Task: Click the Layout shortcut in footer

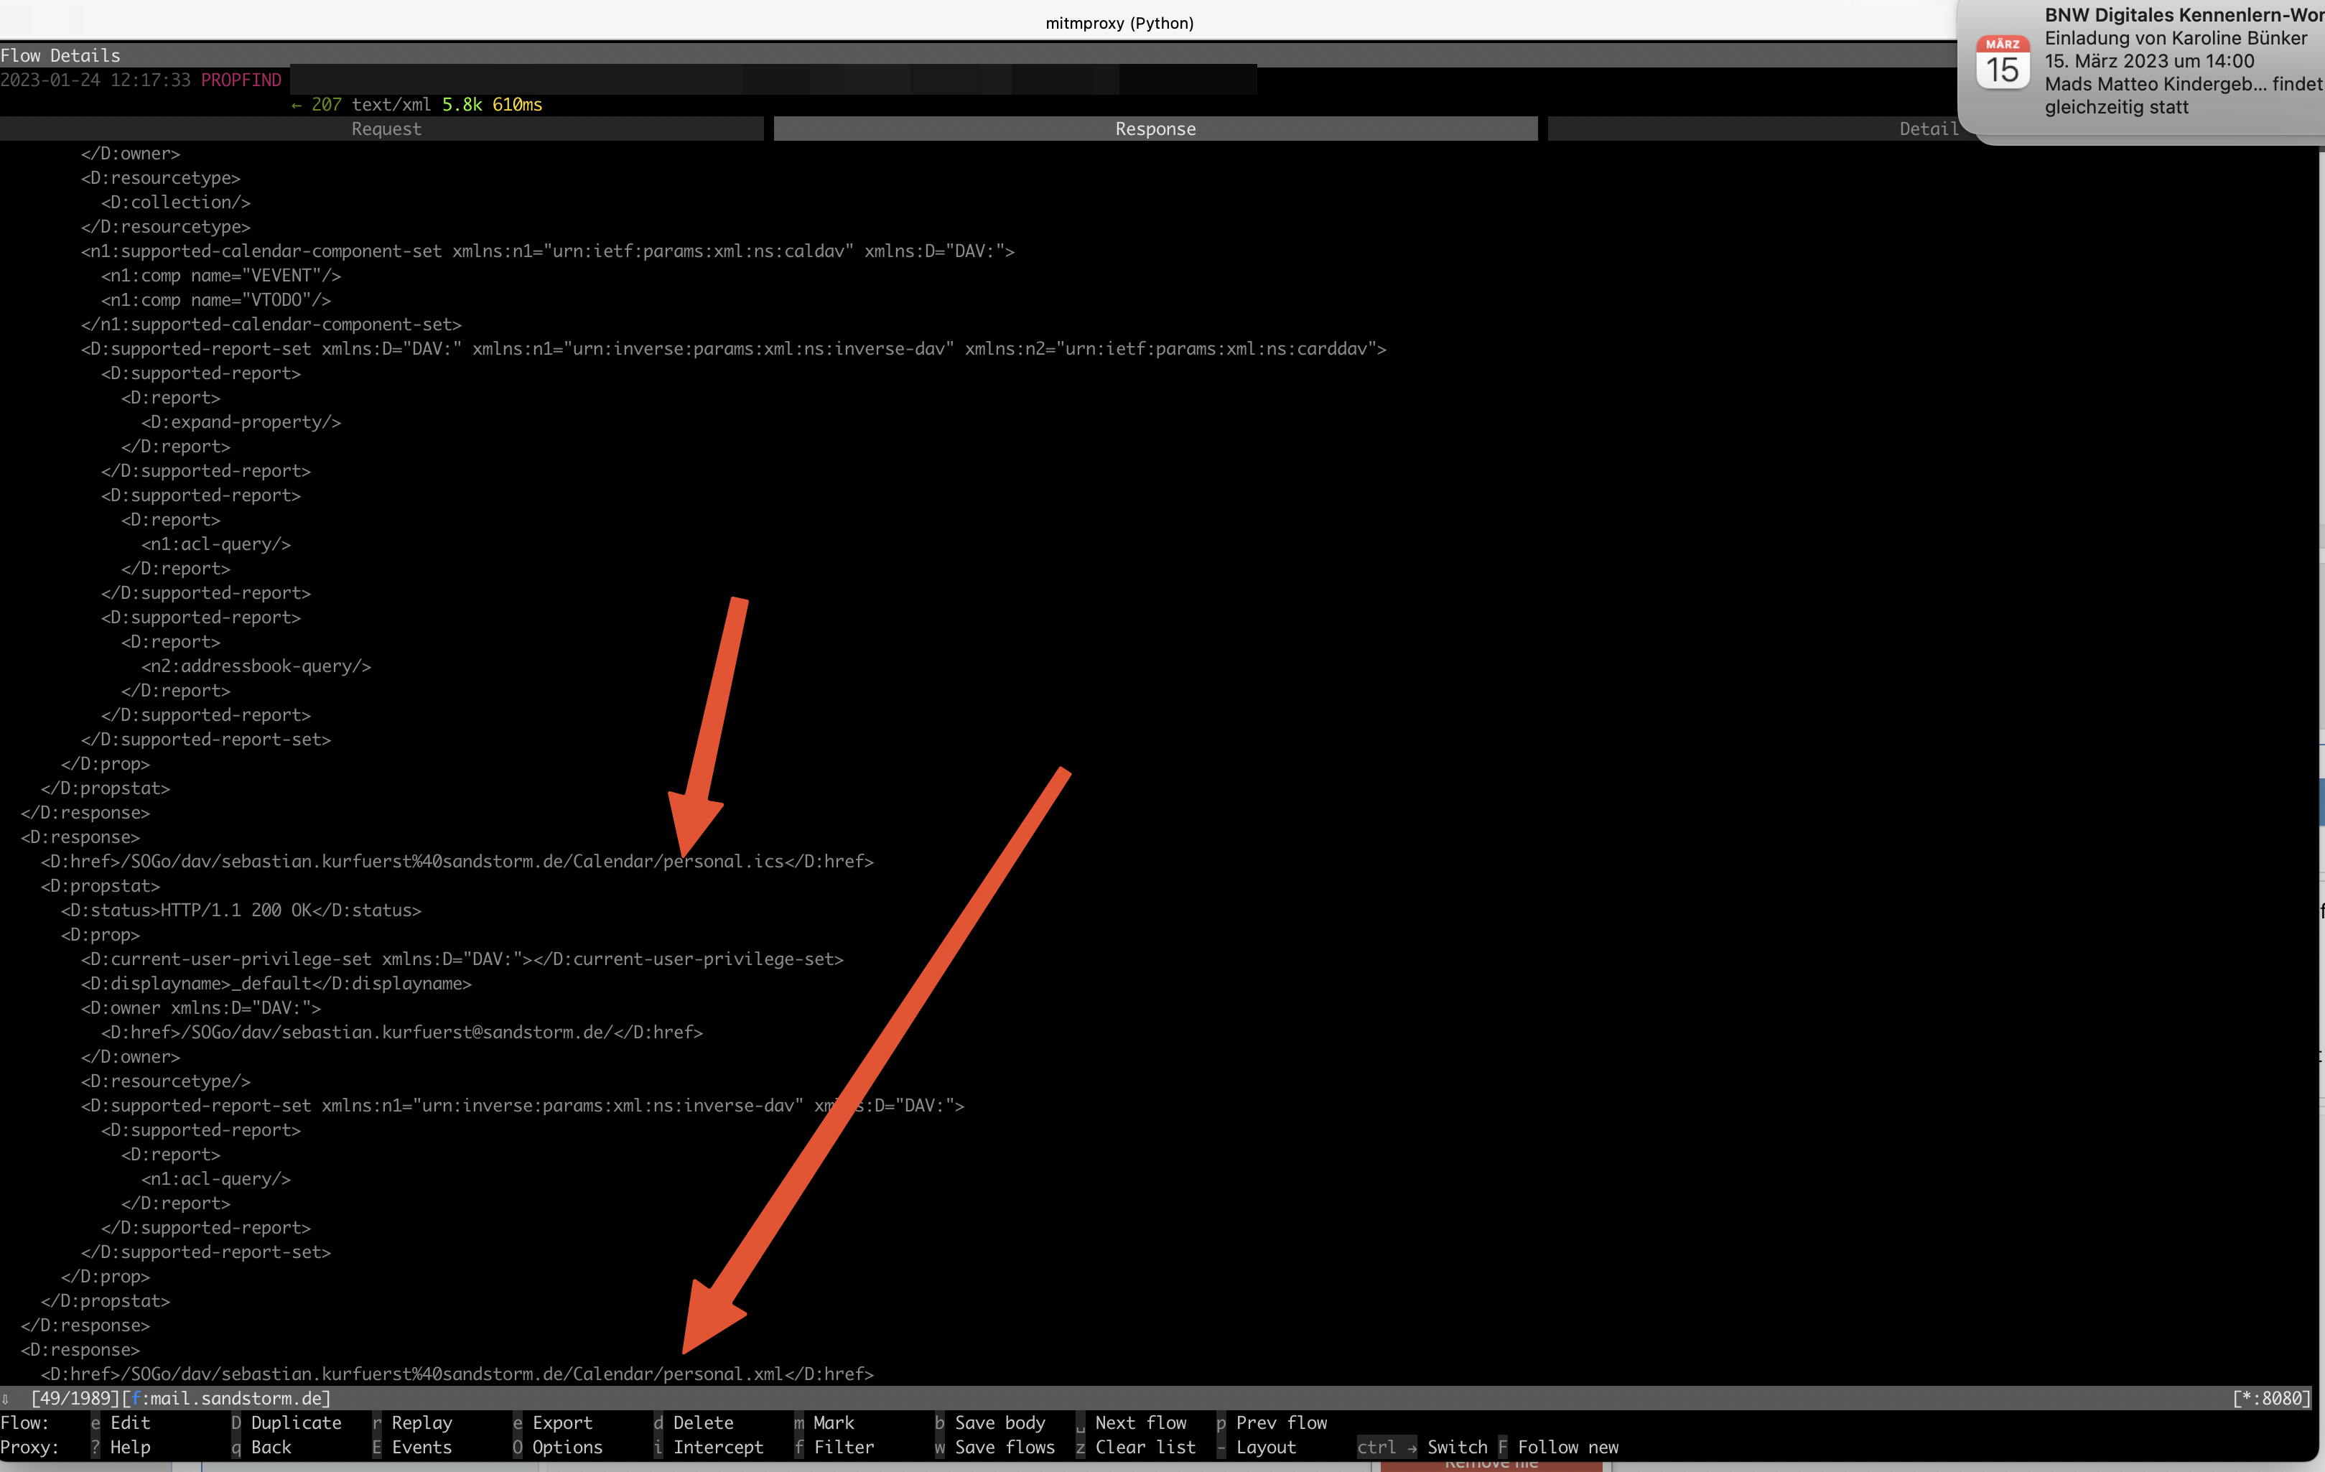Action: coord(1266,1447)
